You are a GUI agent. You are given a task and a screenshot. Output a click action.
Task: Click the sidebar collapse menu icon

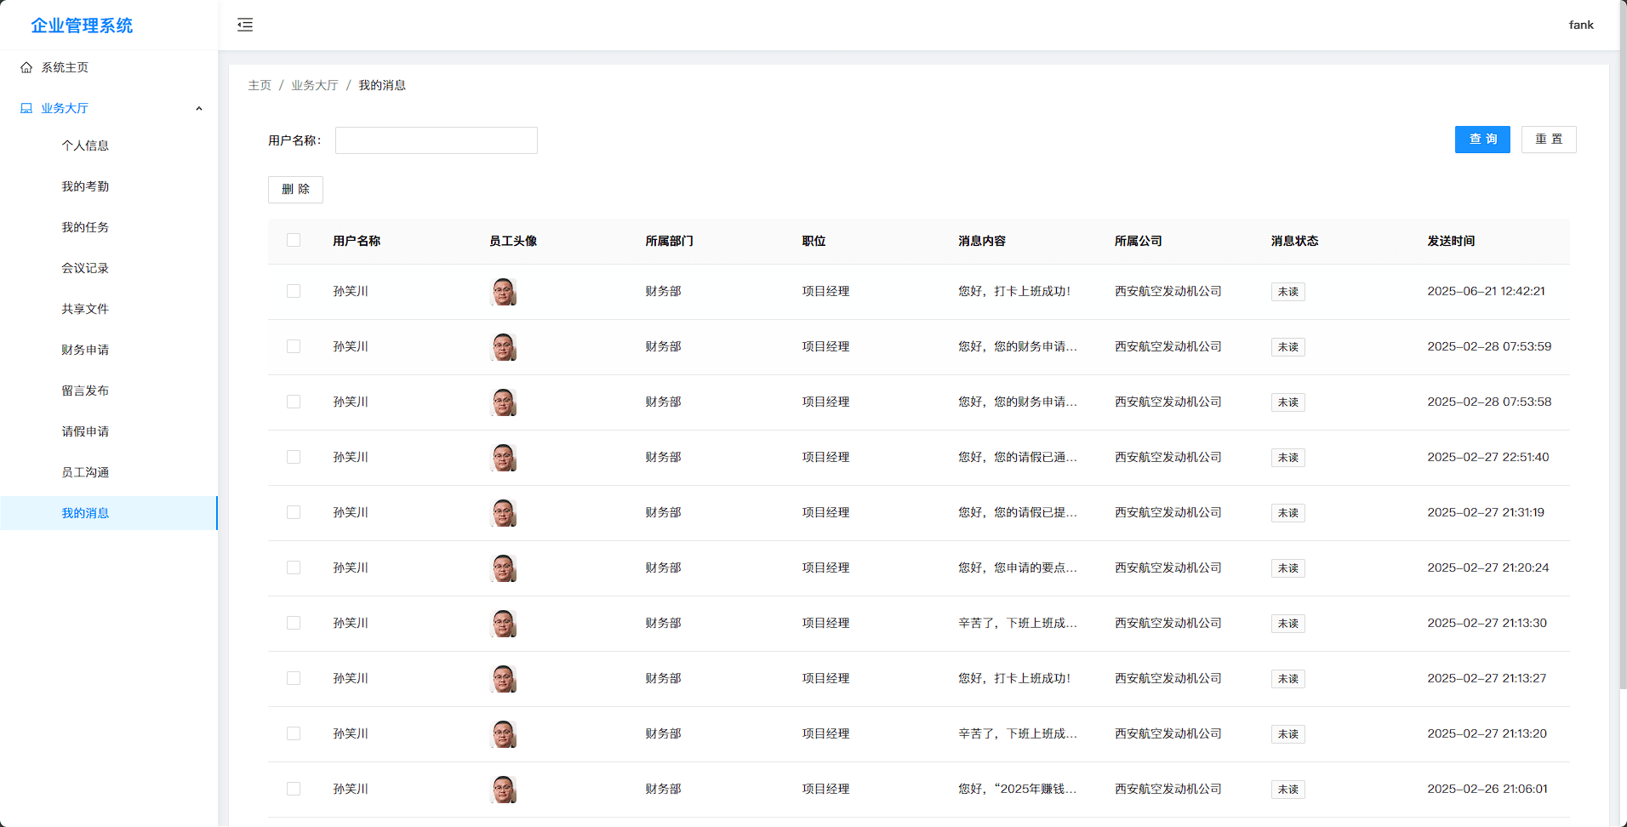point(245,25)
